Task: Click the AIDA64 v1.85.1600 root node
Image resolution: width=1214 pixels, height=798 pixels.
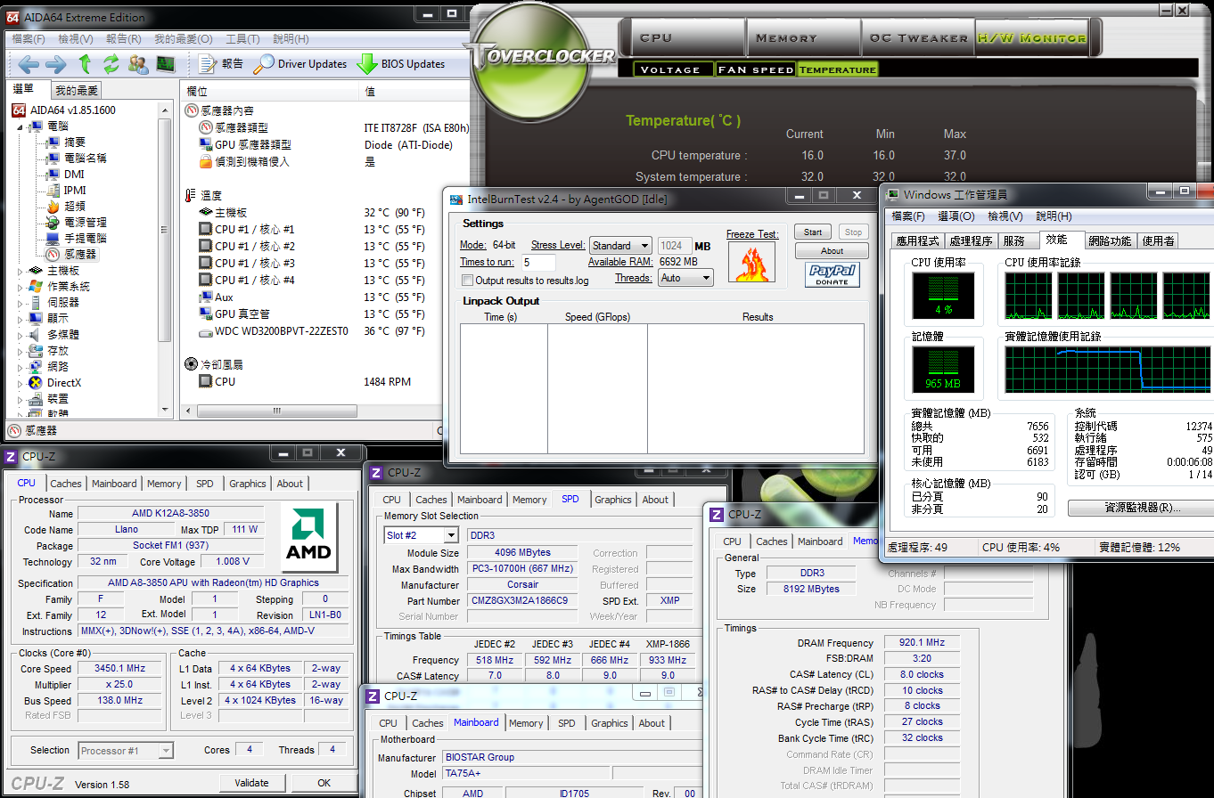Action: (63, 110)
